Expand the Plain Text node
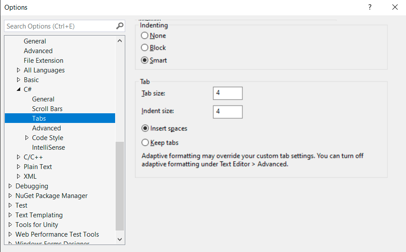Image resolution: width=406 pixels, height=252 pixels. pos(18,167)
